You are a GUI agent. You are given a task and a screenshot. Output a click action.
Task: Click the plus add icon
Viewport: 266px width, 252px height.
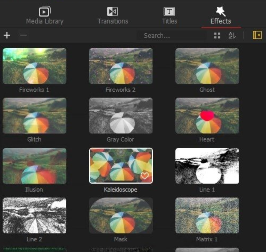pos(7,35)
